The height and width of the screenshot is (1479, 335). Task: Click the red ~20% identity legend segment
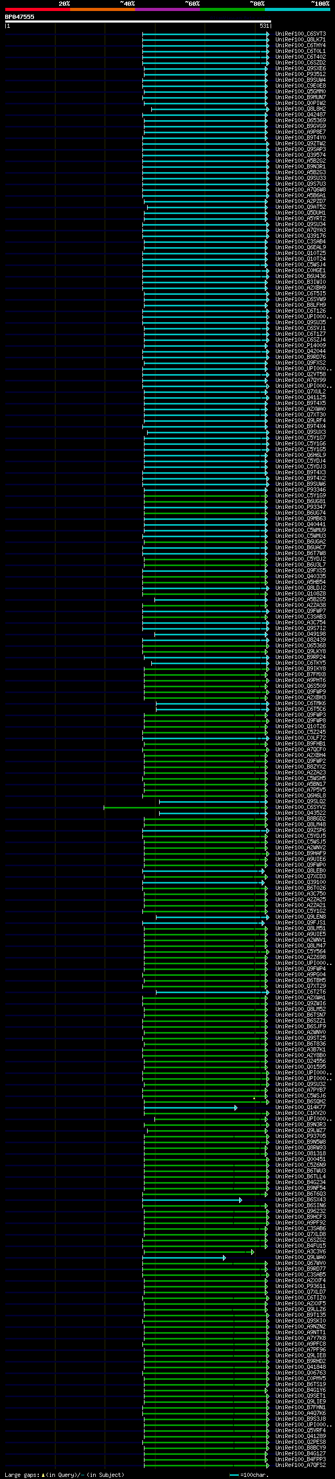(37, 9)
